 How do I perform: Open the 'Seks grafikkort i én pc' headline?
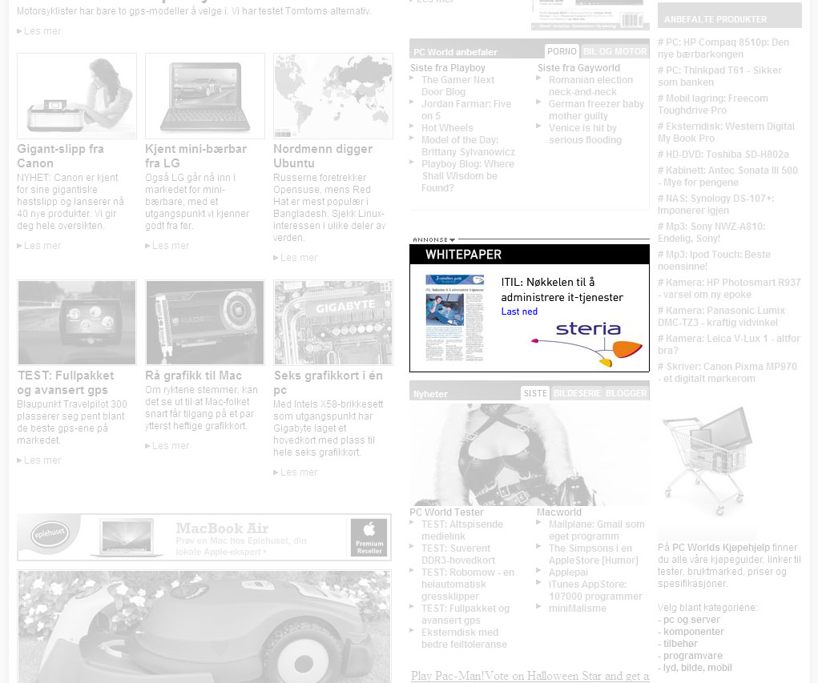tap(328, 383)
